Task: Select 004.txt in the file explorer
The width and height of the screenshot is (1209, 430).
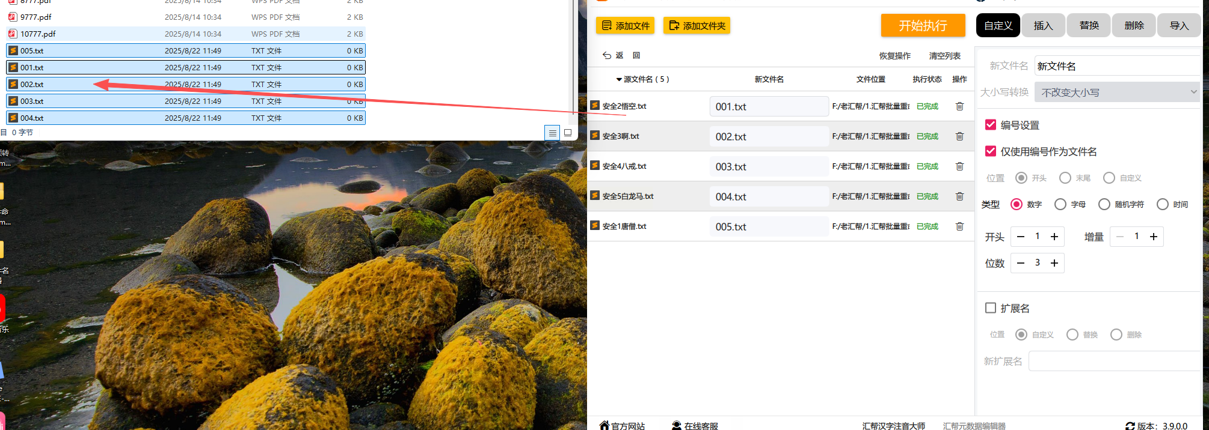Action: (x=186, y=118)
